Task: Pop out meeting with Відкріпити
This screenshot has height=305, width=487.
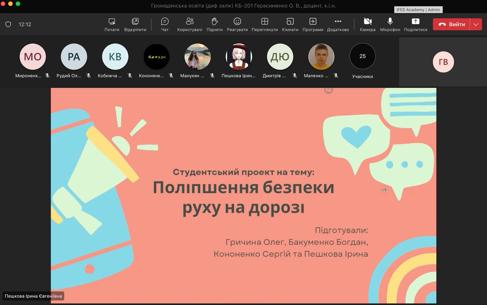Action: (135, 24)
